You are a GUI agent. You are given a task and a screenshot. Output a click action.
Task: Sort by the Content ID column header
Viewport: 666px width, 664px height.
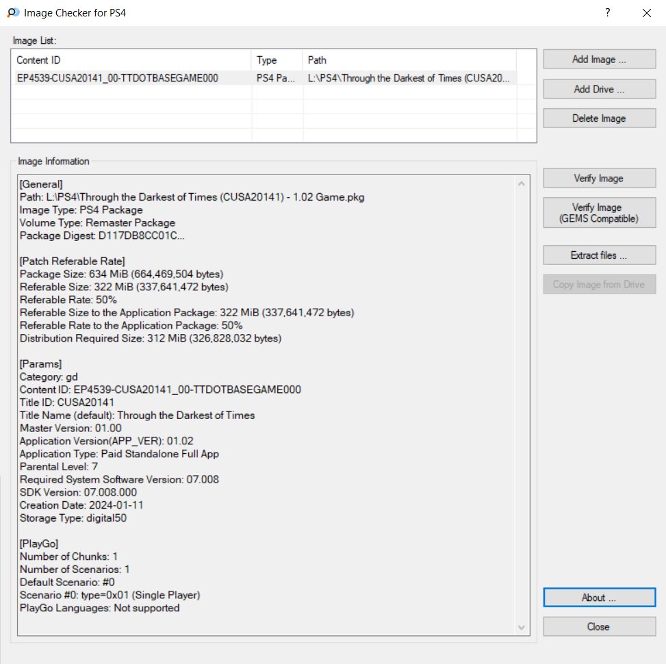click(132, 60)
